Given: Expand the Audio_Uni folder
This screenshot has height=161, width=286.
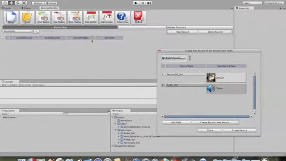Looking at the screenshot, I should (119, 133).
